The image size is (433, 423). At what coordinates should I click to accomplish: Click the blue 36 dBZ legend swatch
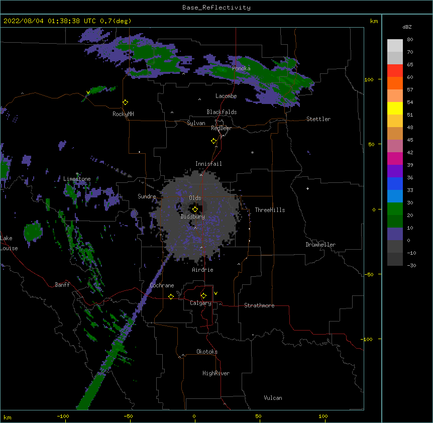pos(395,183)
